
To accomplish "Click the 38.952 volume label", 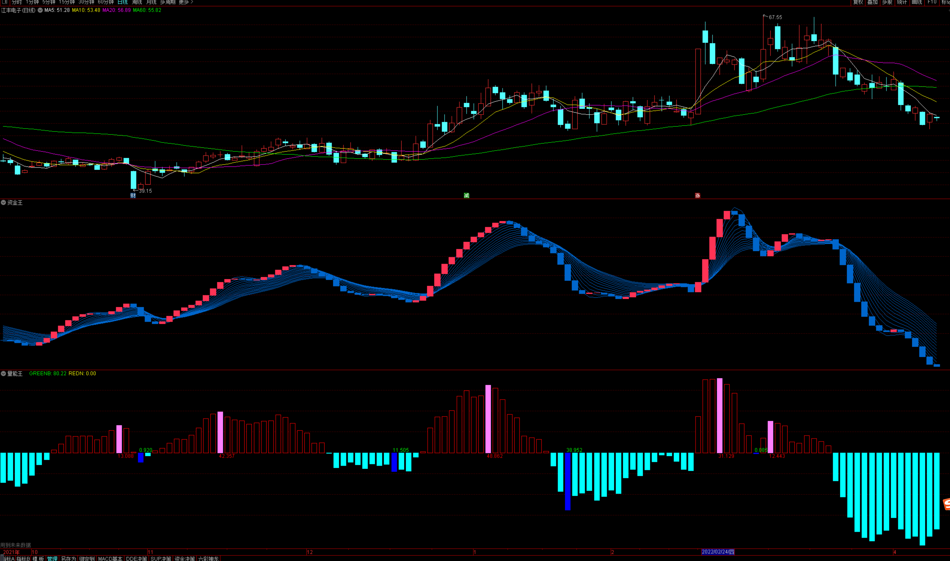I will pyautogui.click(x=574, y=450).
